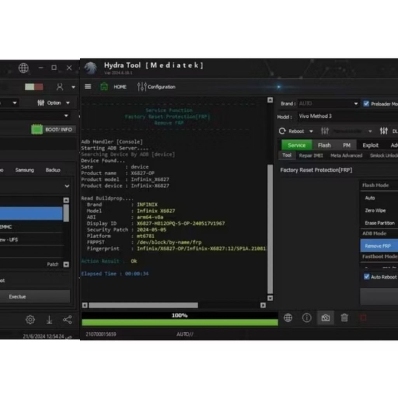Click the share icon in left window

(67, 319)
